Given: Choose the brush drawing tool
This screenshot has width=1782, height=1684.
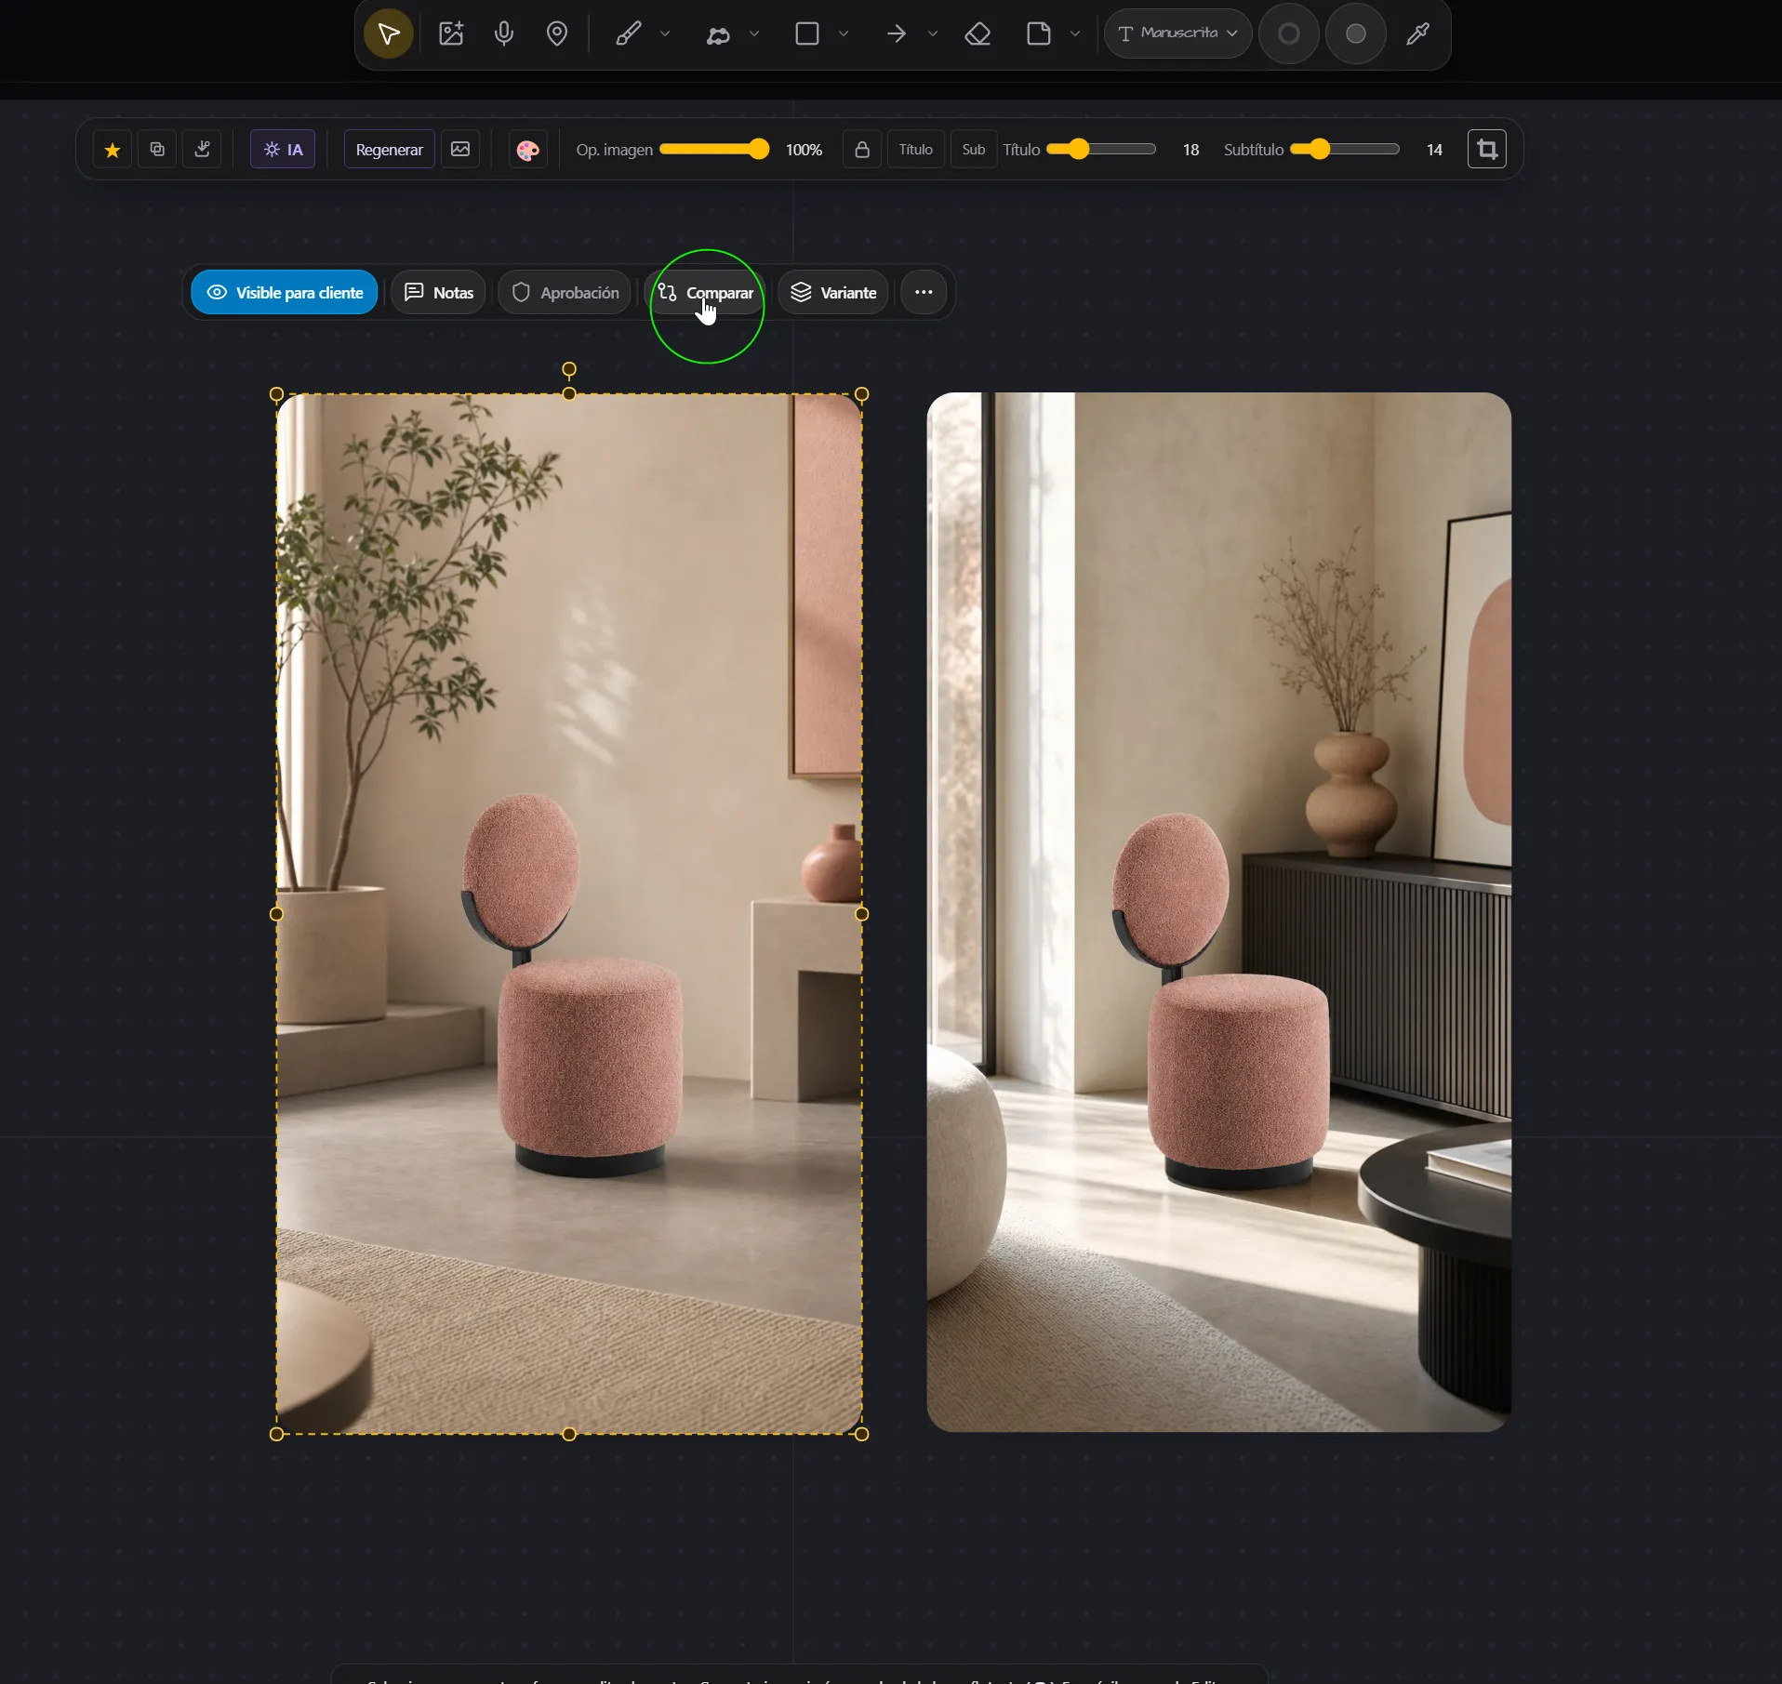Looking at the screenshot, I should click(x=629, y=34).
